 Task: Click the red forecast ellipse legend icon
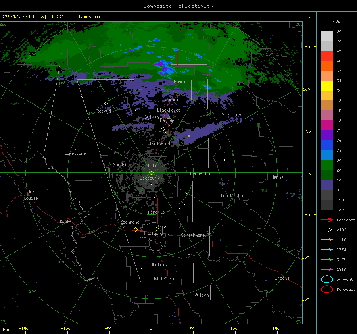[x=327, y=289]
